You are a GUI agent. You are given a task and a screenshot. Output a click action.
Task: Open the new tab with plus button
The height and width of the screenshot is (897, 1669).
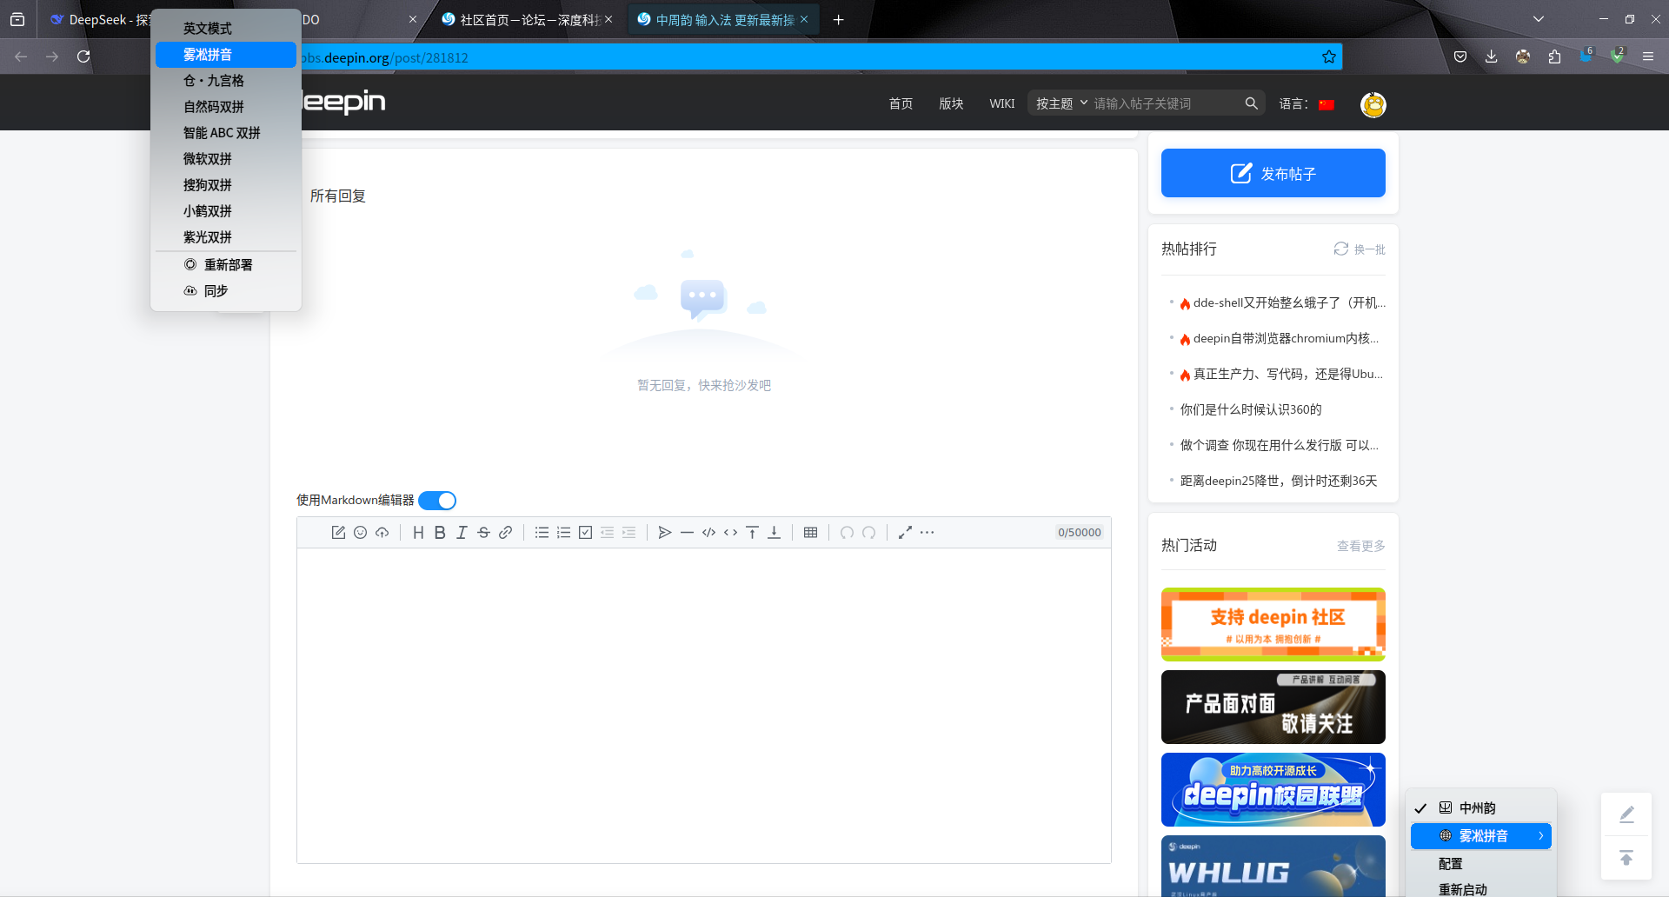click(838, 19)
